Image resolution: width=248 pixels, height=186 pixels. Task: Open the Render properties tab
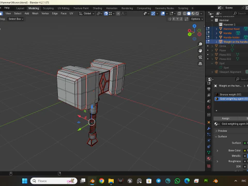209,83
